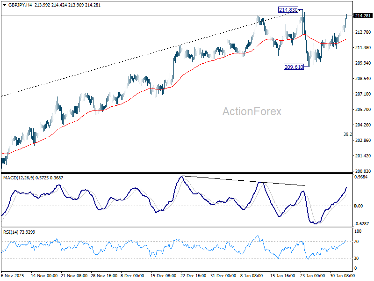Select the 209.610 support price tag
This screenshot has width=374, height=281.
(x=294, y=67)
